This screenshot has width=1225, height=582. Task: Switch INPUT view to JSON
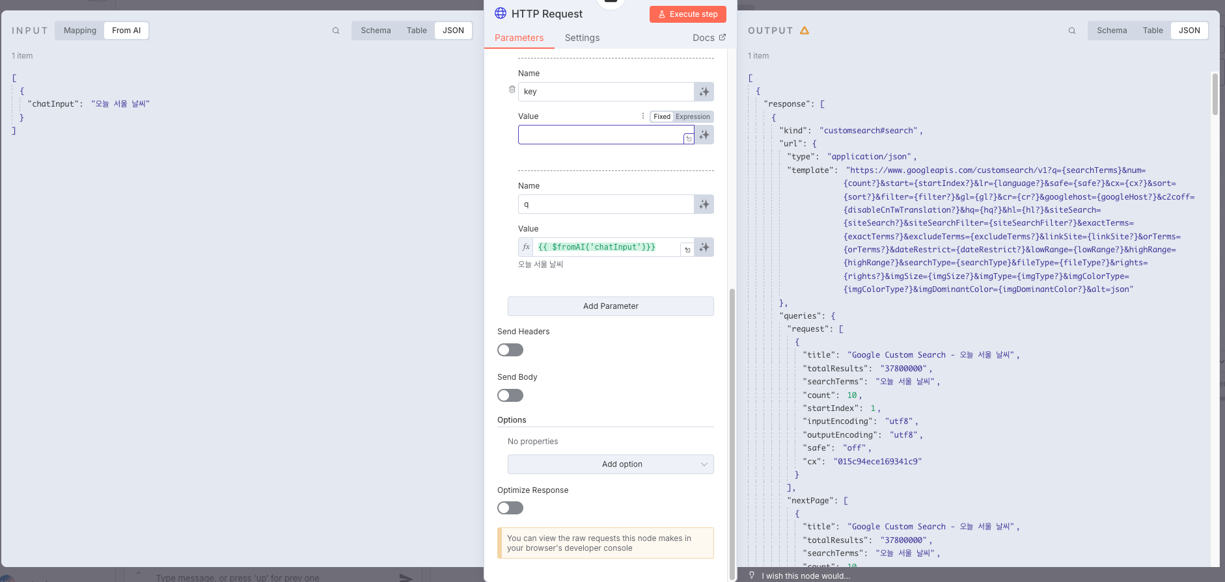click(x=453, y=31)
